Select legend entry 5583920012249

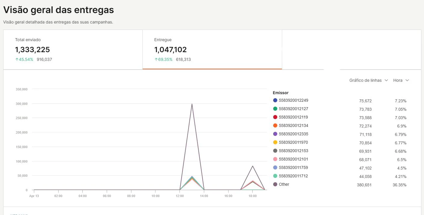click(293, 100)
